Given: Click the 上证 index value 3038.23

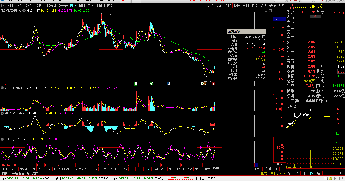Looking at the screenshot, I should [12, 178].
